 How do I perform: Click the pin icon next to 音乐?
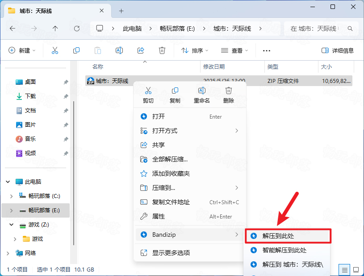coord(66,139)
